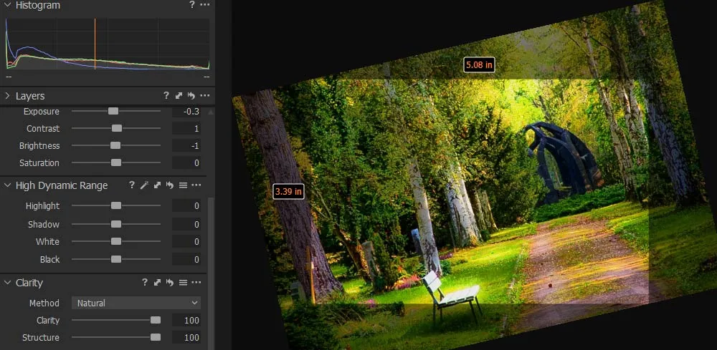This screenshot has width=717, height=350.
Task: Click the Exposure slider handle
Action: [113, 111]
